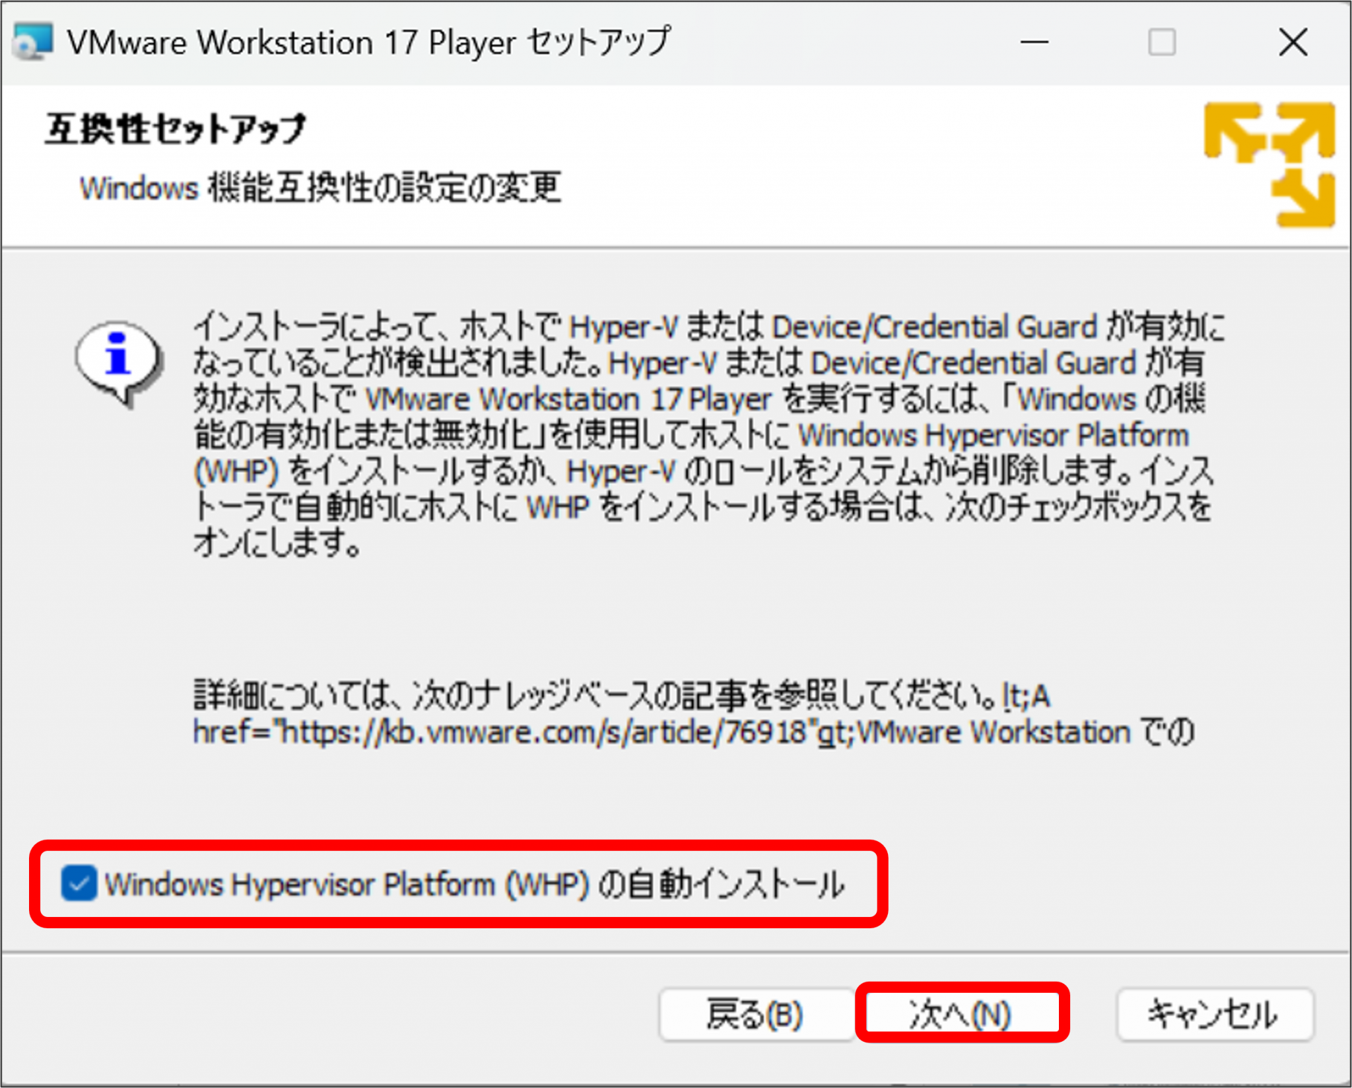Click the "Windows 機能互換性の設定の変更" subtitle
Screen dimensions: 1352x1088
point(320,188)
